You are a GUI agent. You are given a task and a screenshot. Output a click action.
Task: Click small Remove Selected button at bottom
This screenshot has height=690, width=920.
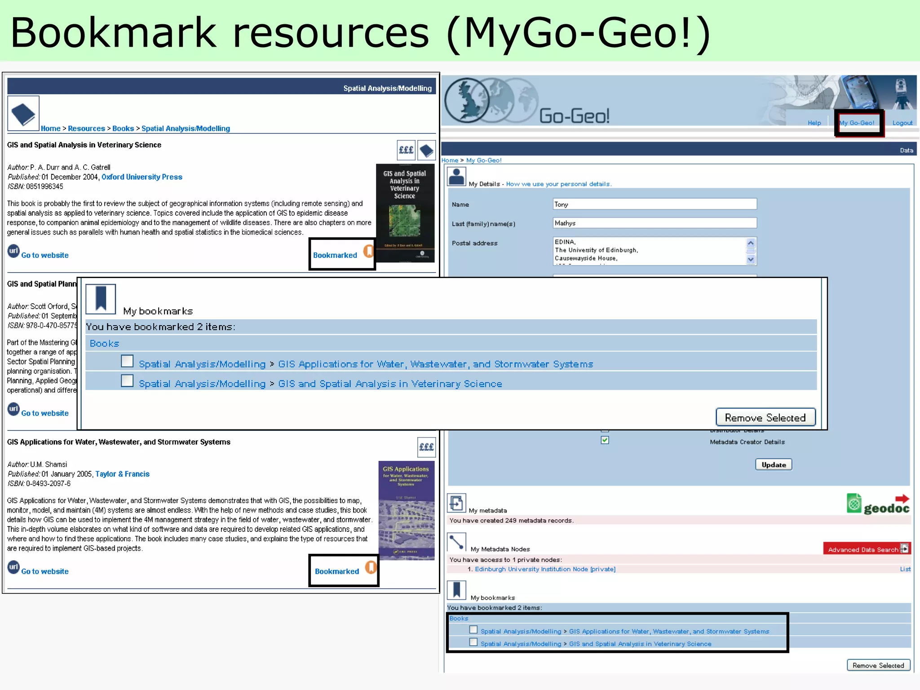pyautogui.click(x=878, y=665)
